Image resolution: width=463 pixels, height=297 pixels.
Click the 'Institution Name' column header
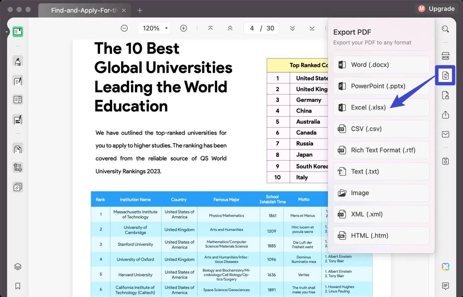[x=135, y=199]
